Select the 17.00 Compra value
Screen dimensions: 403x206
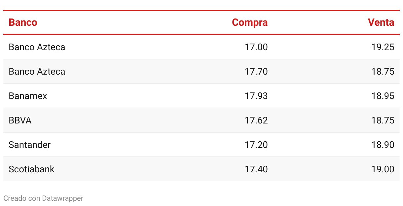click(256, 47)
